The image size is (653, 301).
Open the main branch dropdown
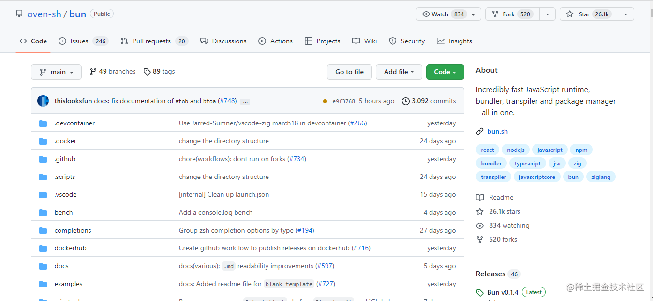(56, 72)
